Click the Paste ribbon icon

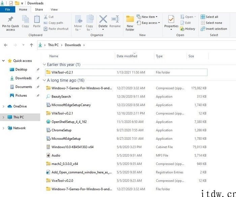pos(37,19)
